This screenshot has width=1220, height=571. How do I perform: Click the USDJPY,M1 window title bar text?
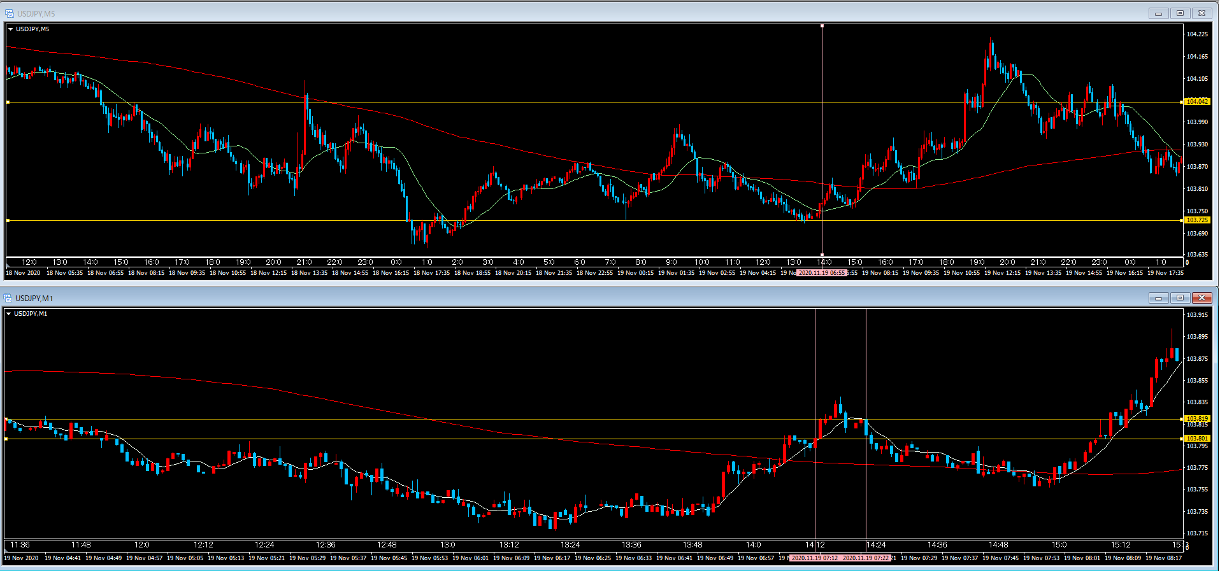tap(34, 298)
